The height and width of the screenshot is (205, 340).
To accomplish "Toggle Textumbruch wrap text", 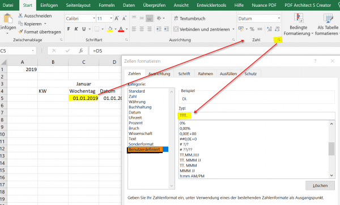I will (190, 19).
